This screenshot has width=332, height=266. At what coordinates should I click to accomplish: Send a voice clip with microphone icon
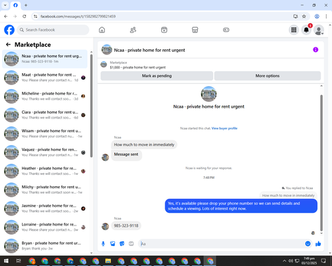point(103,244)
